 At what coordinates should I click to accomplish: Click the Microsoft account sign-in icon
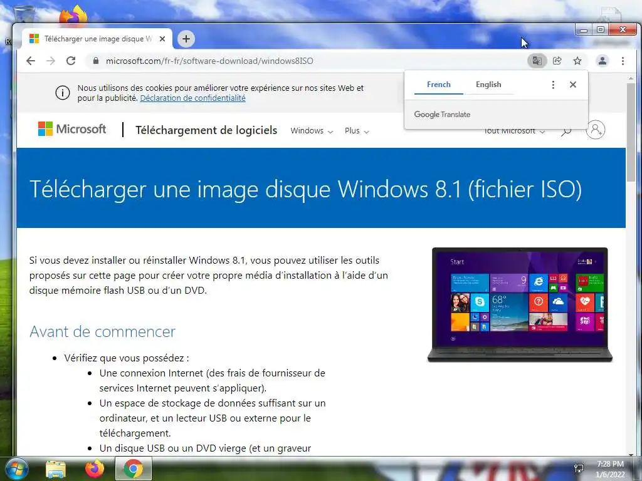(x=596, y=130)
